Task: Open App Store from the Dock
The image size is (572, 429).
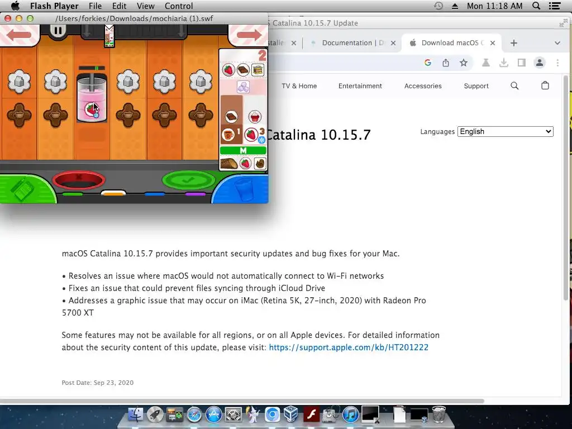Action: (x=214, y=415)
